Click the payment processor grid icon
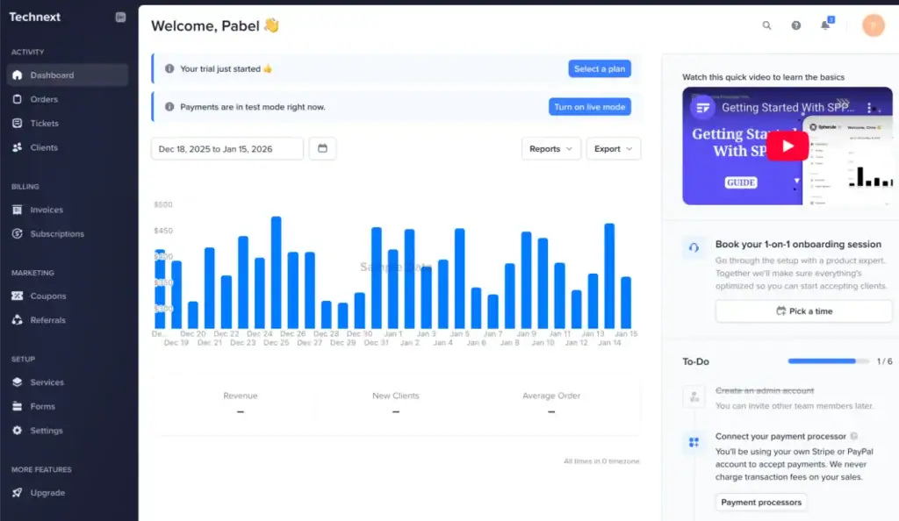The image size is (899, 521). tap(694, 443)
